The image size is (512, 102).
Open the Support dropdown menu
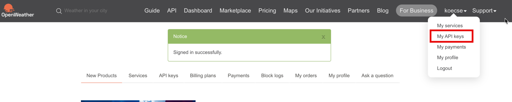click(x=484, y=11)
